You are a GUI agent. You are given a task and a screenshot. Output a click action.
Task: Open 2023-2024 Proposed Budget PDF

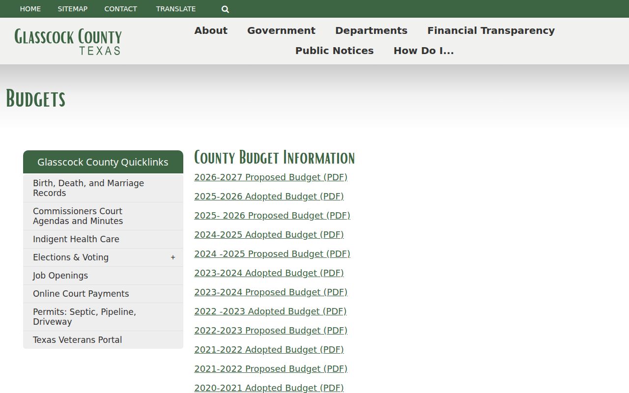pyautogui.click(x=271, y=292)
